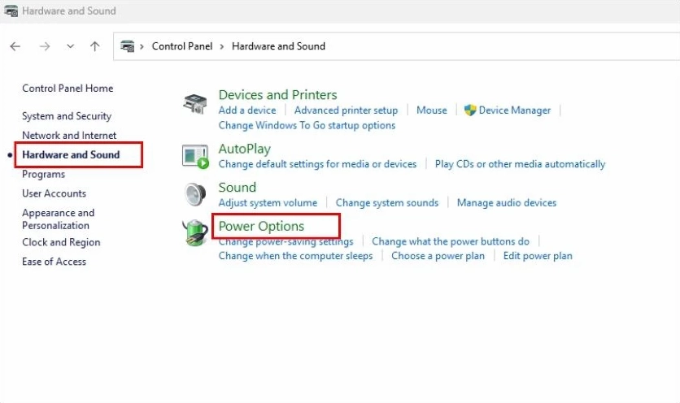Screen dimensions: 680x403
Task: Expand the breadcrumb chevron after Control Panel
Action: [x=222, y=46]
